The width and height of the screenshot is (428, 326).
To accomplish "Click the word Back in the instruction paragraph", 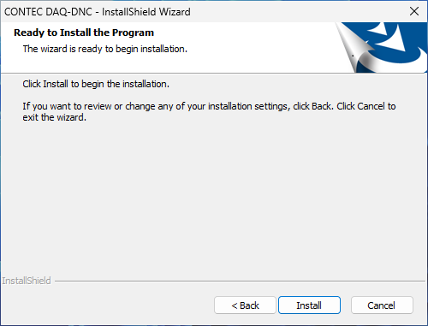I will pos(322,106).
